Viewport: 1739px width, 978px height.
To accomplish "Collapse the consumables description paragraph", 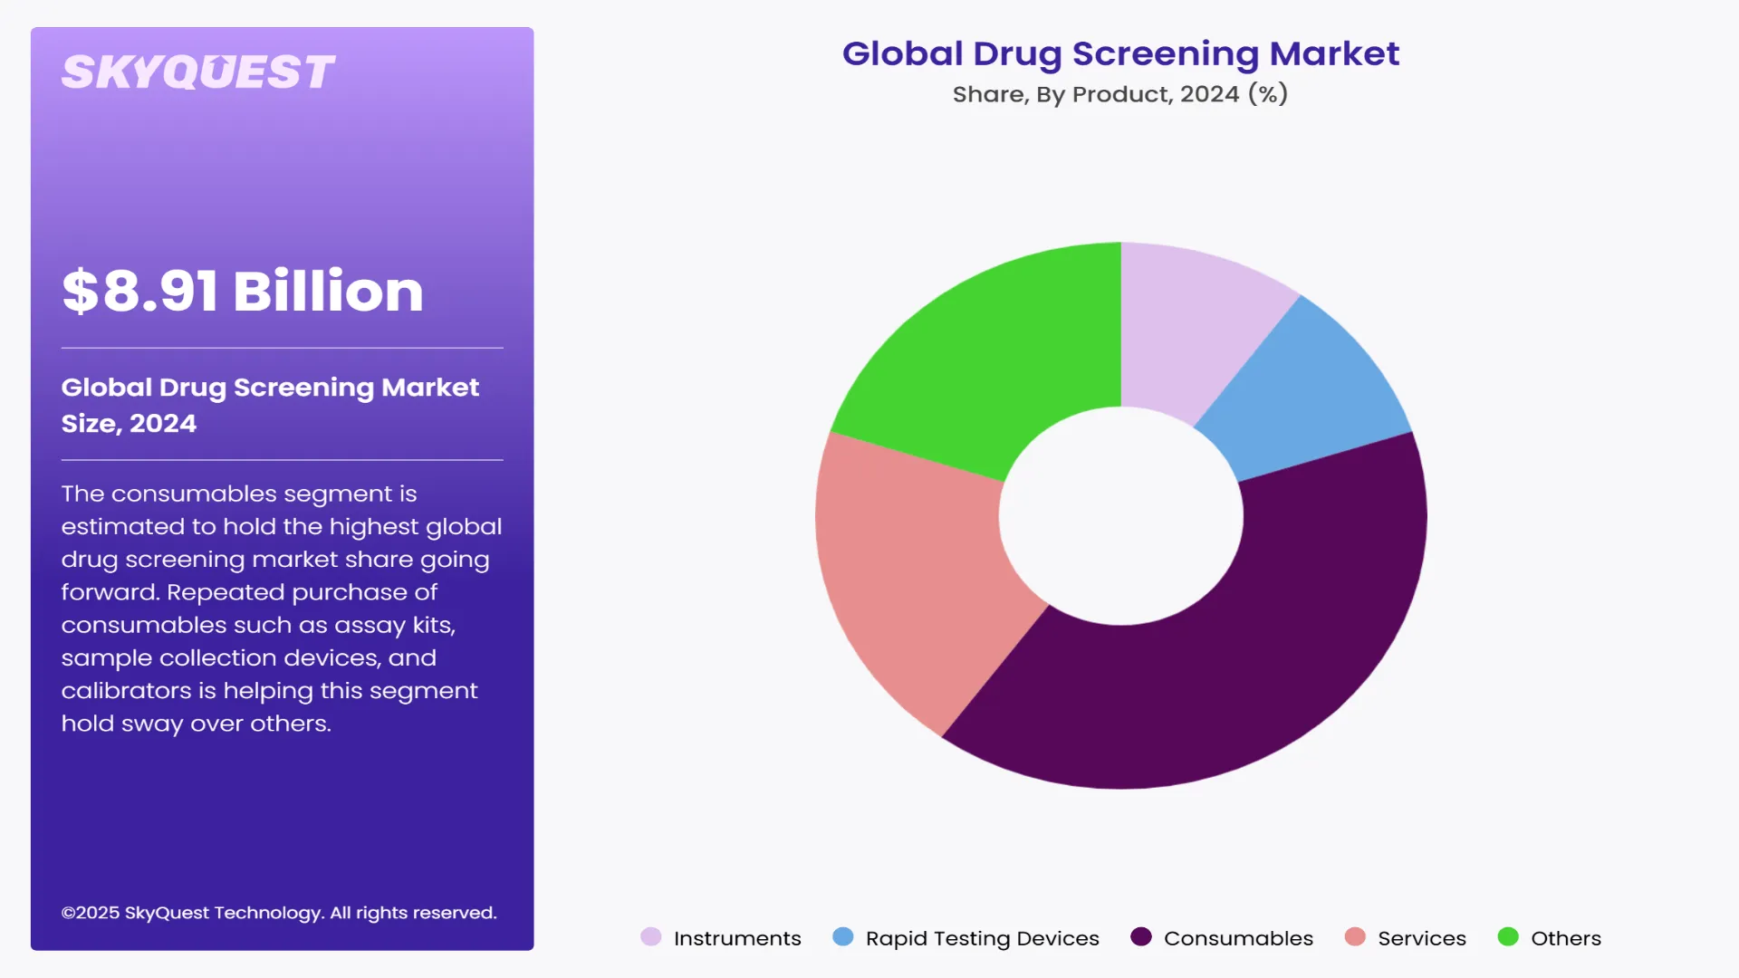I will pos(281,609).
